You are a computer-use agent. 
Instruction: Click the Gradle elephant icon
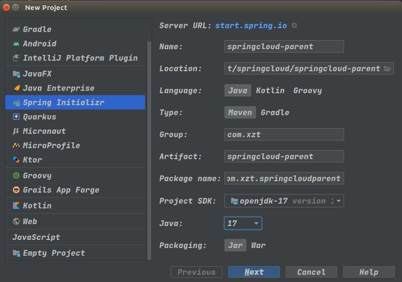tap(16, 29)
